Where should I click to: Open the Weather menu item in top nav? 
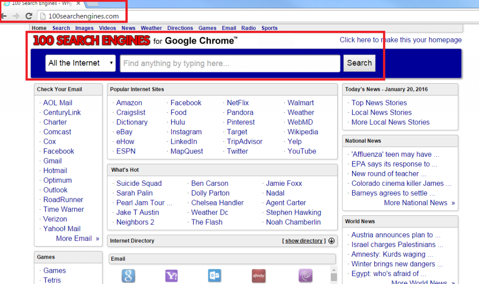click(x=151, y=28)
